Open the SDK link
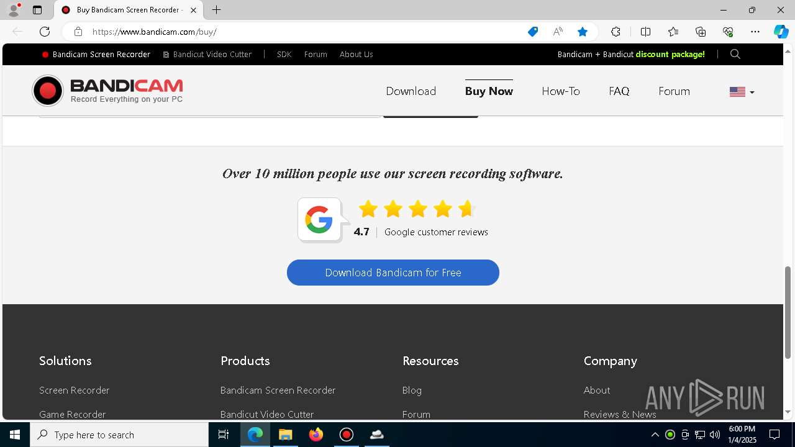The width and height of the screenshot is (795, 447). pos(284,55)
